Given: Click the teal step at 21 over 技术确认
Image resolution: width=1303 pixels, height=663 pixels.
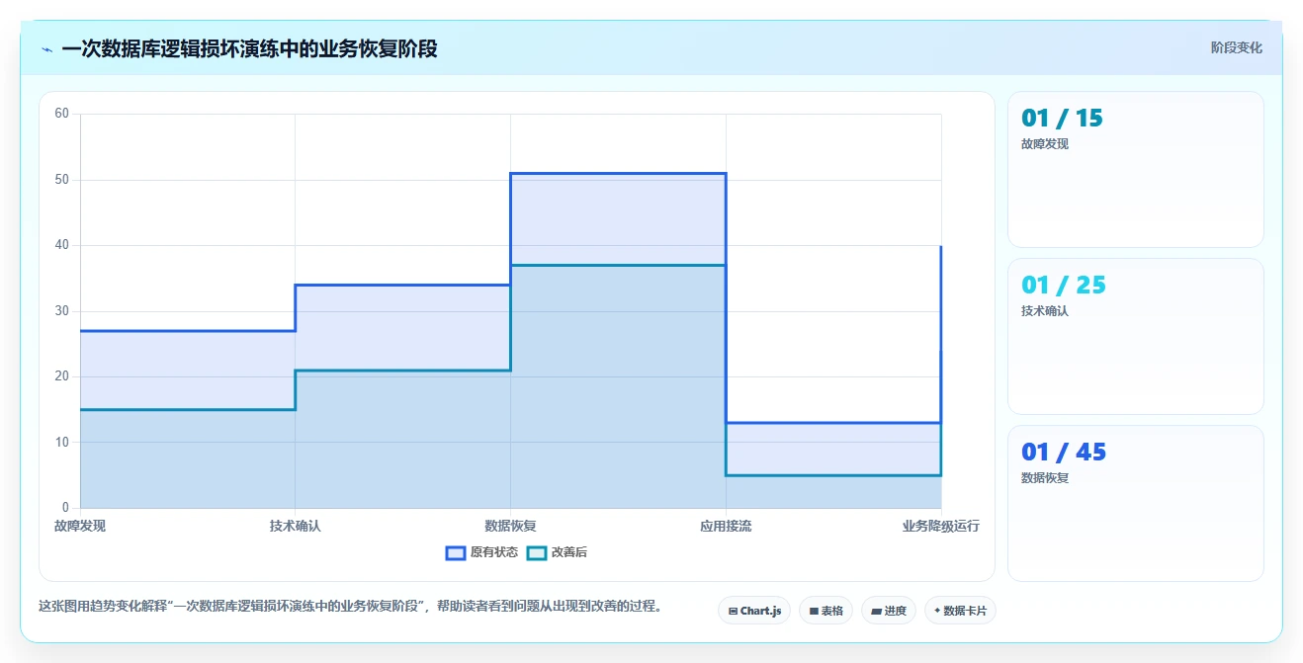Looking at the screenshot, I should [x=402, y=371].
